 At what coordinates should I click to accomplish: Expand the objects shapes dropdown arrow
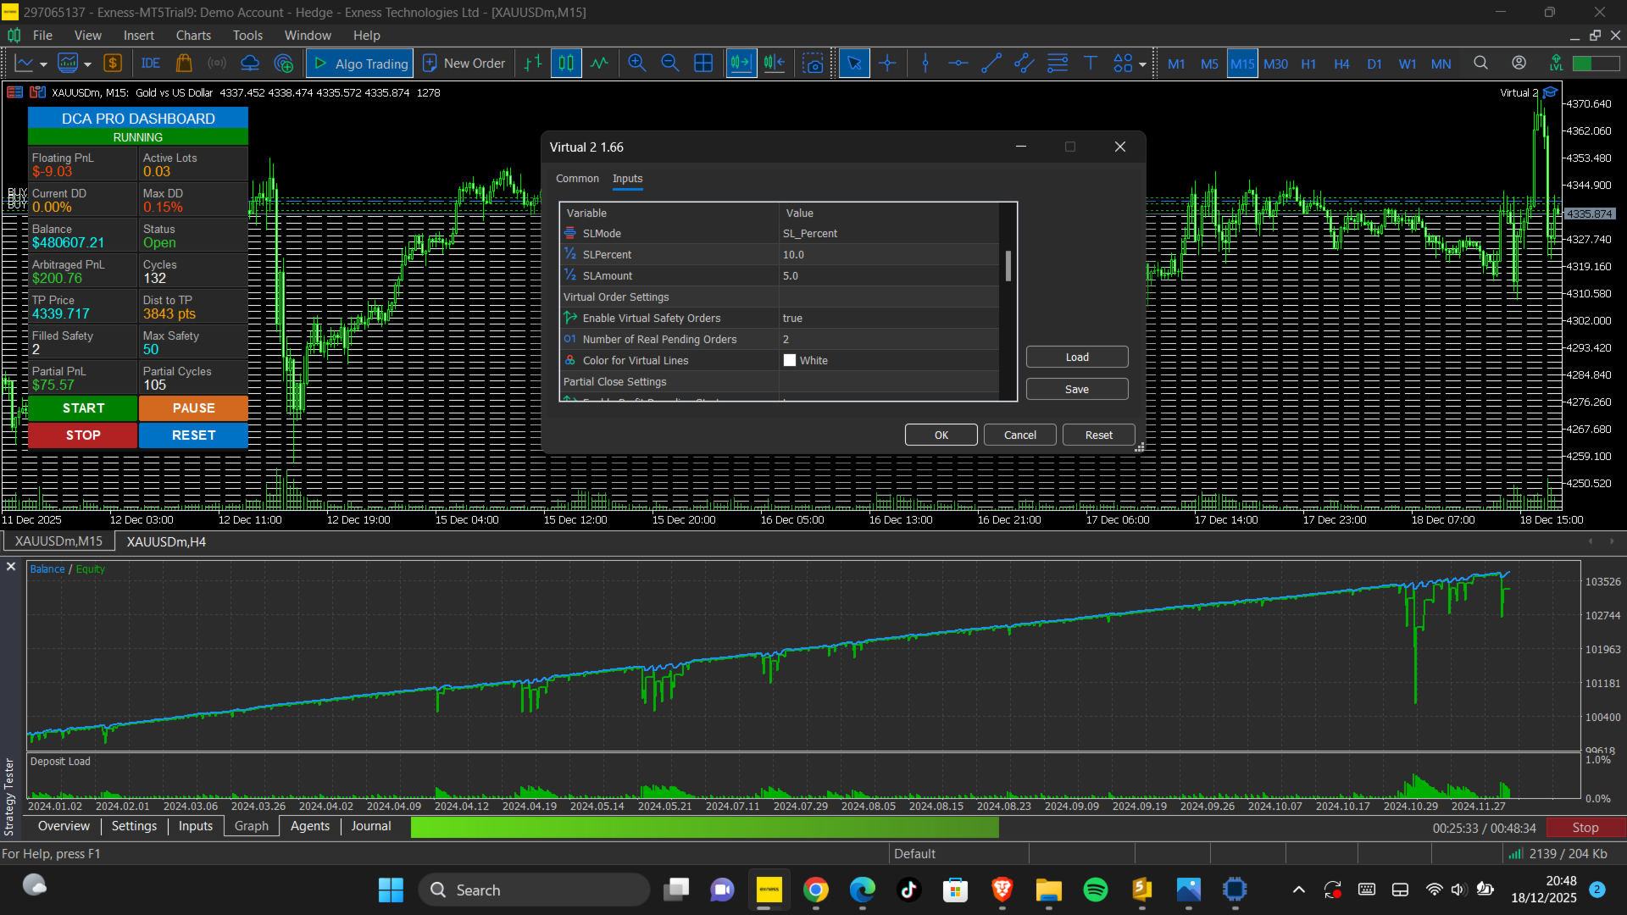point(1142,64)
